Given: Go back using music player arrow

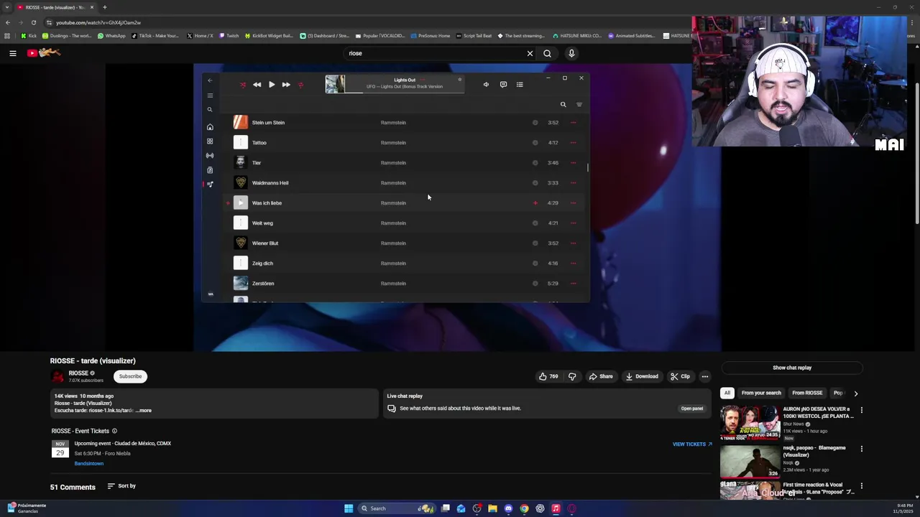Looking at the screenshot, I should coord(210,80).
